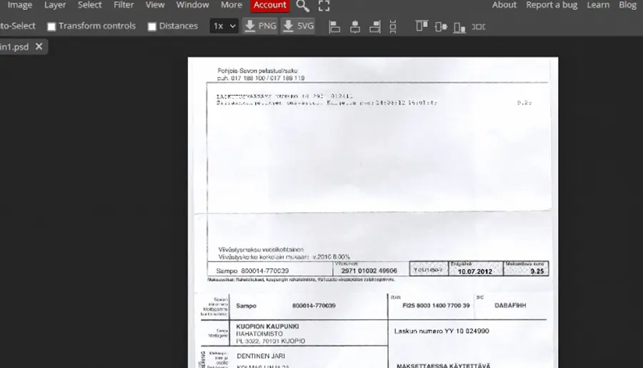Align bottom edges icon
Viewport: 643px width, 368px height.
[459, 27]
